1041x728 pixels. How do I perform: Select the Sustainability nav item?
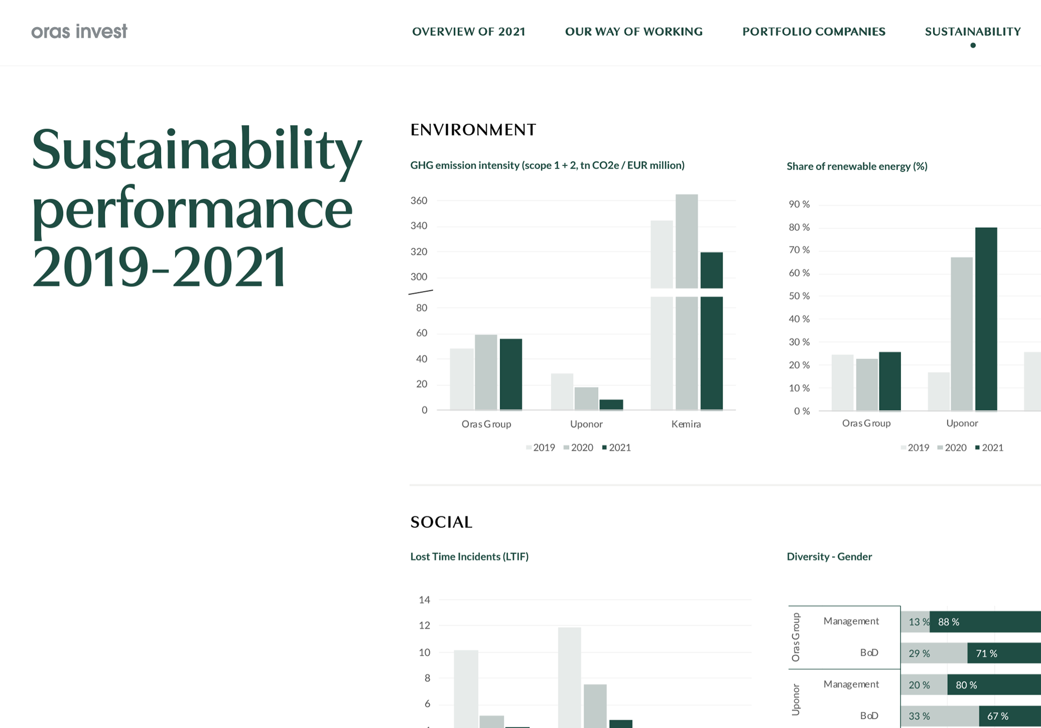972,32
